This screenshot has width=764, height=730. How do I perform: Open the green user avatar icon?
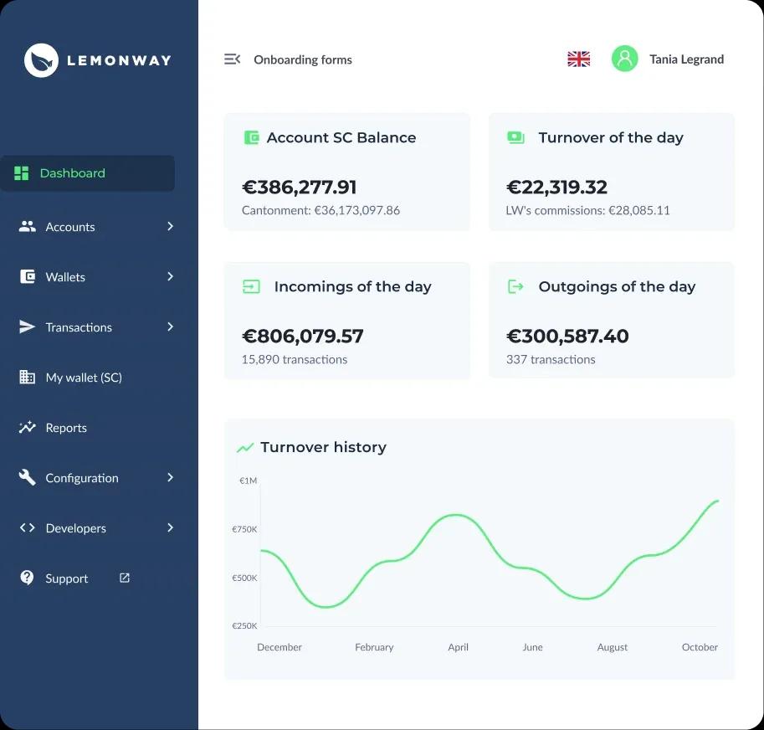click(624, 59)
